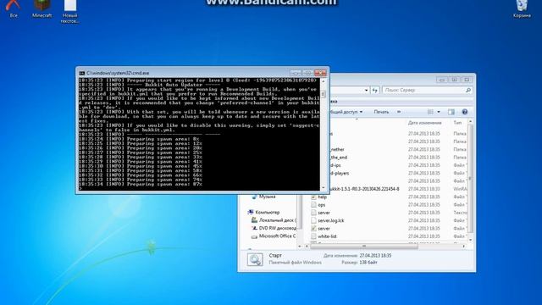The image size is (542, 305).
Task: Close the cmd.exe window
Action: (x=320, y=73)
